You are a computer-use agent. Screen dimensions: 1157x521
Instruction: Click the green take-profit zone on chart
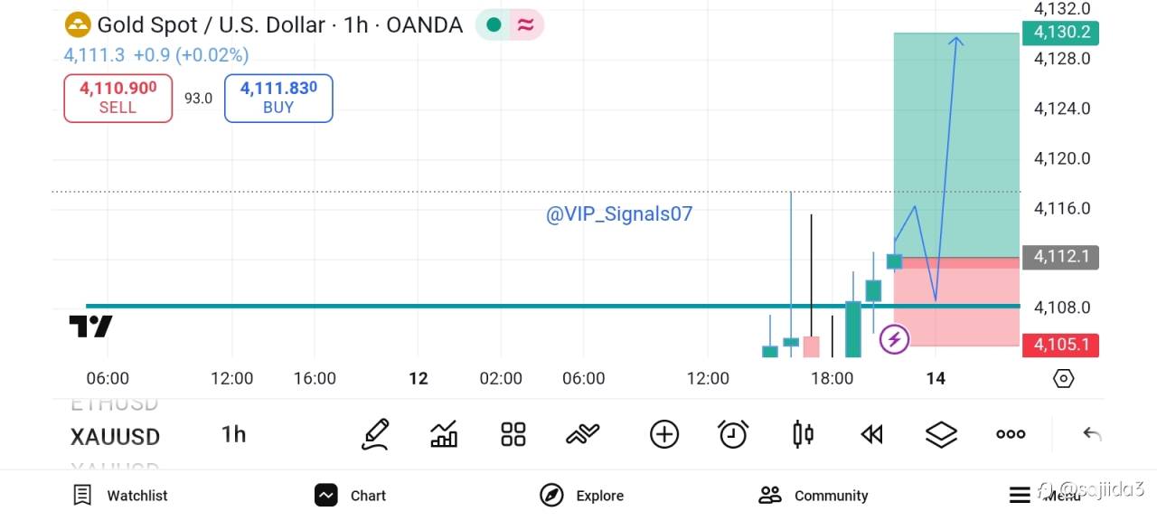pyautogui.click(x=956, y=145)
